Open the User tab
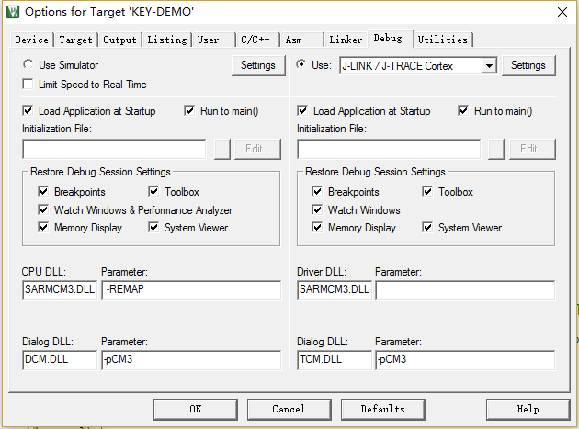This screenshot has width=579, height=429. point(213,40)
